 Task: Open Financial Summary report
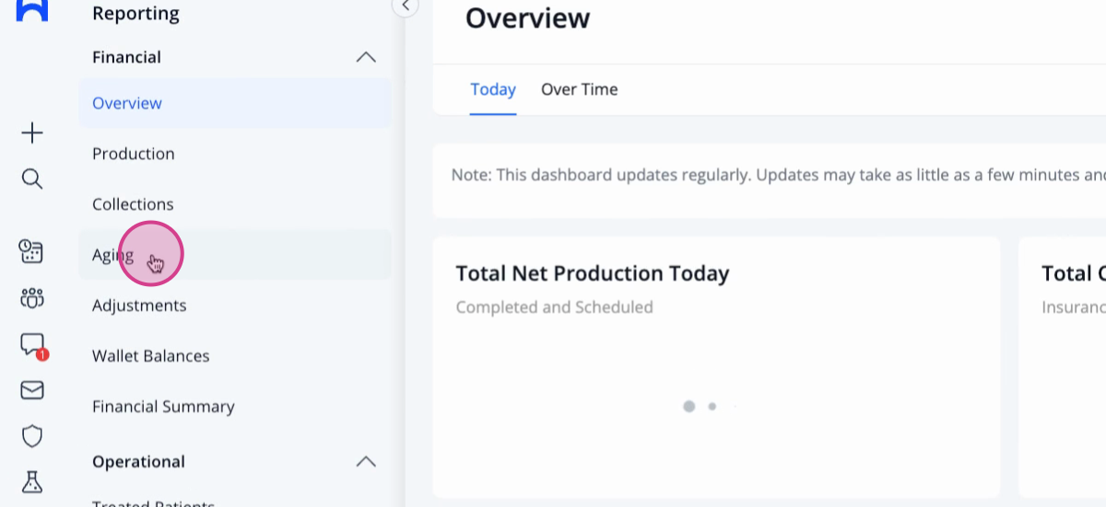click(235, 407)
